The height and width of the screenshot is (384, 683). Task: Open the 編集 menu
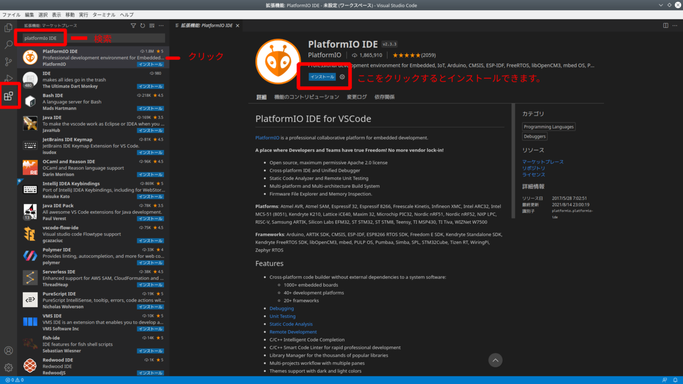click(x=29, y=15)
